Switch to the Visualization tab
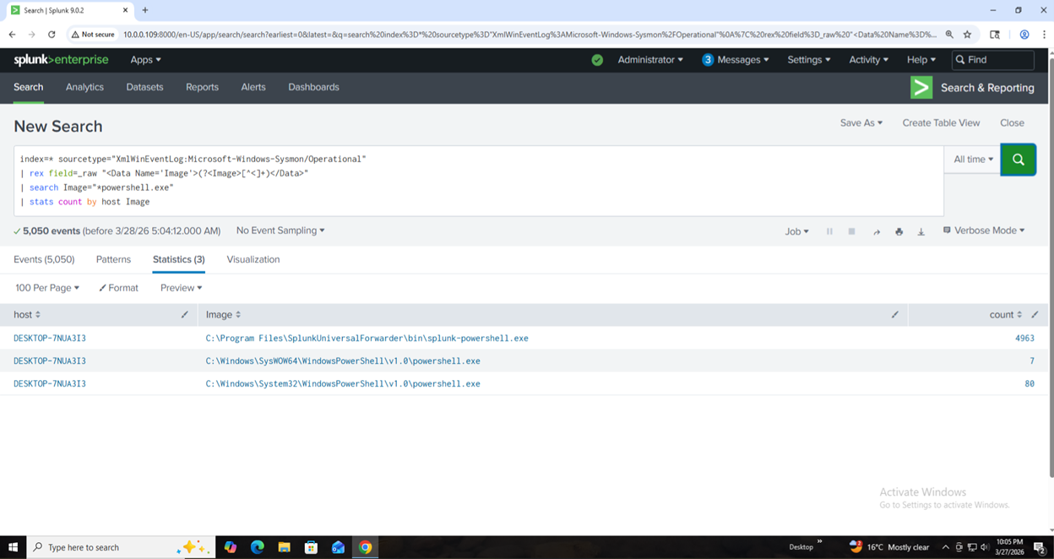Screen dimensions: 1054x559 [253, 259]
